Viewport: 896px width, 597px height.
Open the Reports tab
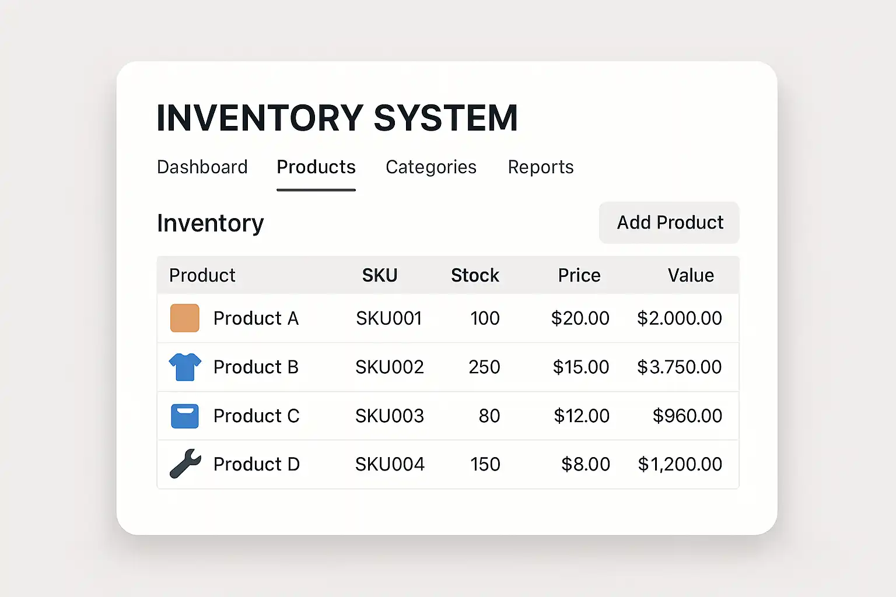541,167
